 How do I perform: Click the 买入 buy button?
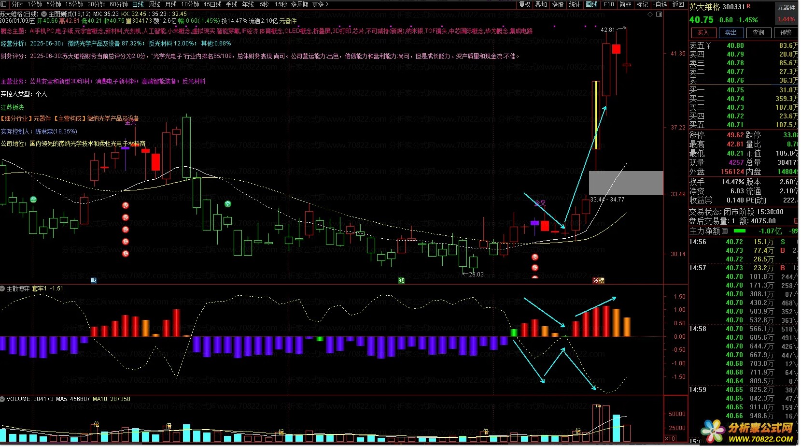pos(703,32)
